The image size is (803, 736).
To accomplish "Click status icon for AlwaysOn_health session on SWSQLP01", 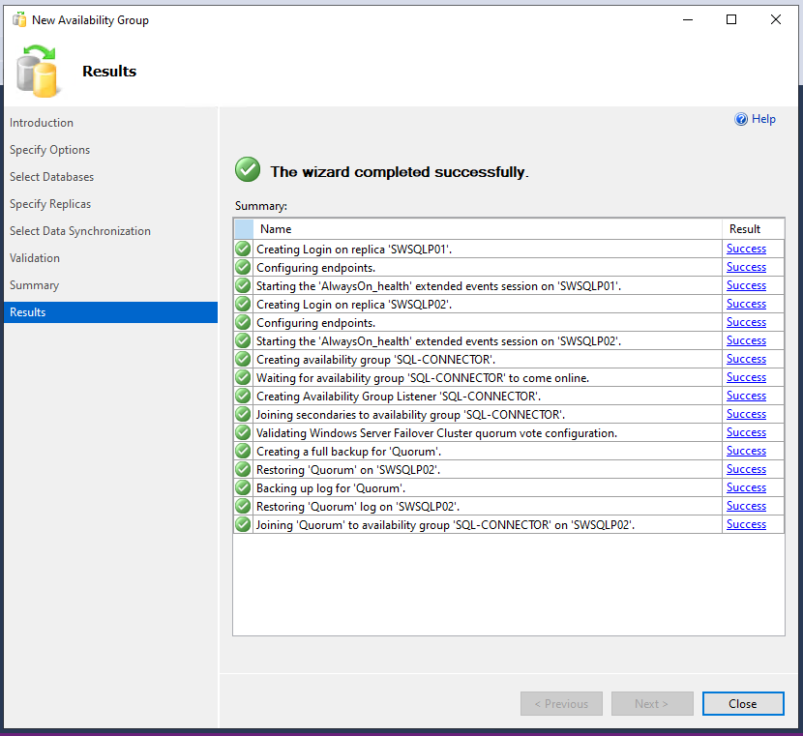I will [x=243, y=285].
